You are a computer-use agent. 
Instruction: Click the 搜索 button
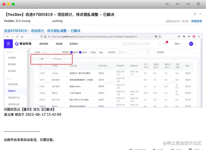click(x=41, y=59)
